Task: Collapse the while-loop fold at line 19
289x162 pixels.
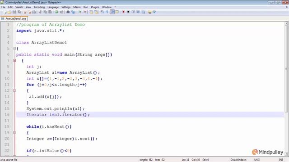Action: pyautogui.click(x=15, y=133)
